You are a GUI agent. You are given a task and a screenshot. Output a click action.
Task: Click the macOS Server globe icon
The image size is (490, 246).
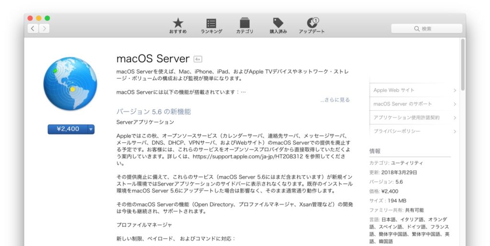click(70, 84)
